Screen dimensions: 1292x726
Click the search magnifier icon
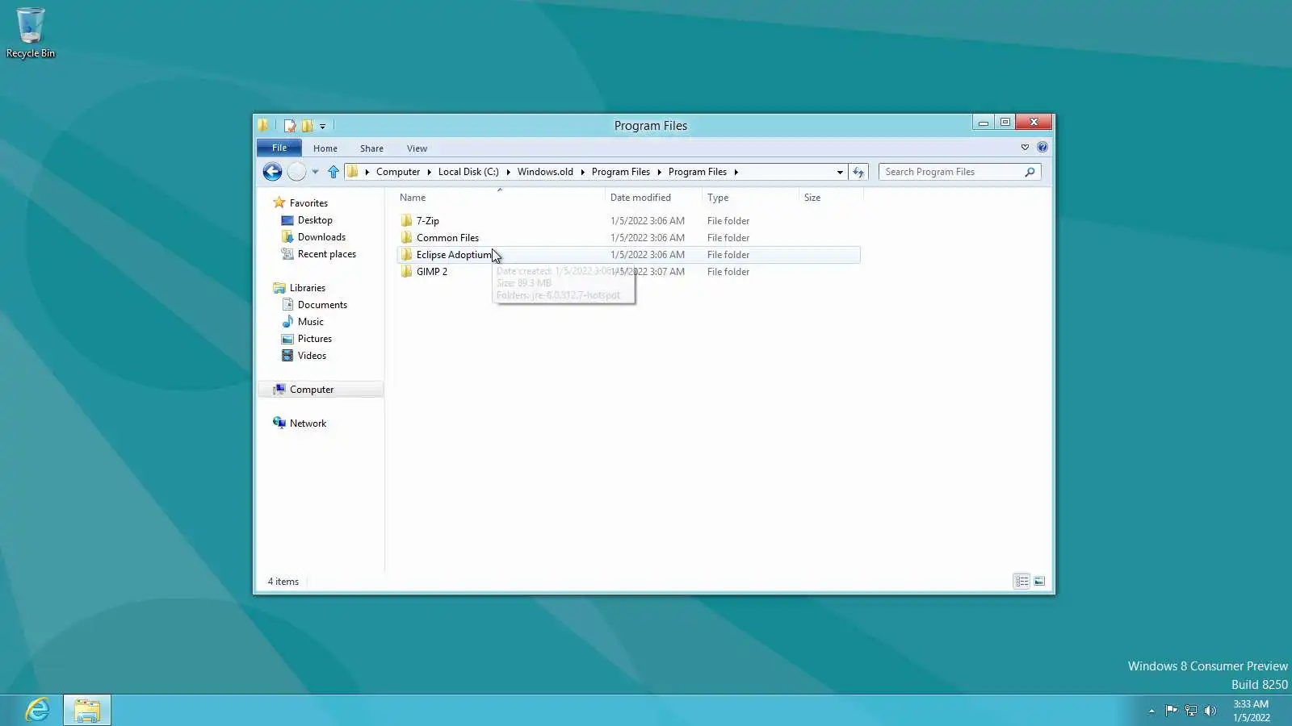(x=1030, y=172)
